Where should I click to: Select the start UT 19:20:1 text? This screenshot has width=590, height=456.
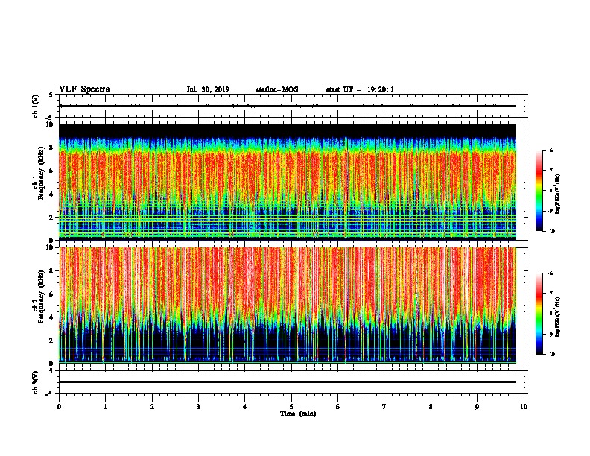360,89
